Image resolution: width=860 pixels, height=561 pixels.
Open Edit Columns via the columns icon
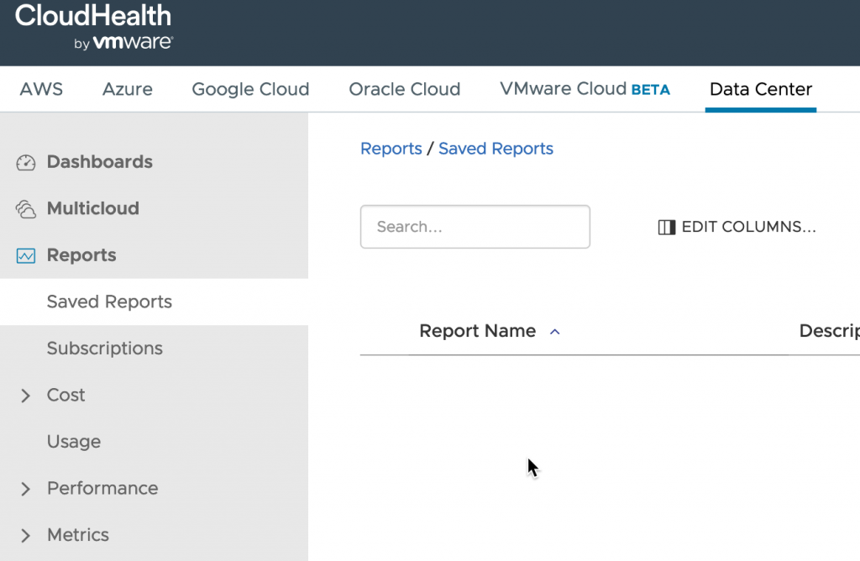click(664, 227)
